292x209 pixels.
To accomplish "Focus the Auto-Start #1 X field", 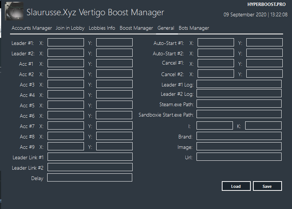I will (216, 43).
